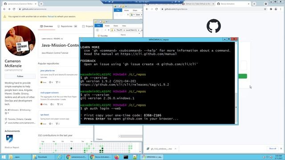285x160 pixels.
Task: Click the green button on the Device Activation page
Action: coord(243,76)
